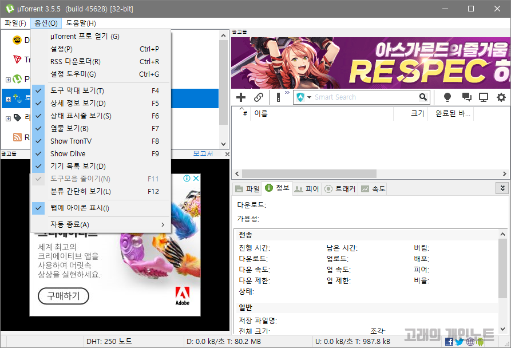Screen dimensions: 511x348
Task: Click detail pane scroll down arrow
Action: 502,329
